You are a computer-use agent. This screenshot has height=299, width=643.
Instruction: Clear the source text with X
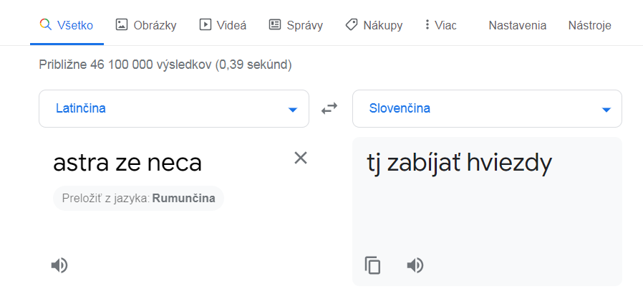[x=301, y=158]
